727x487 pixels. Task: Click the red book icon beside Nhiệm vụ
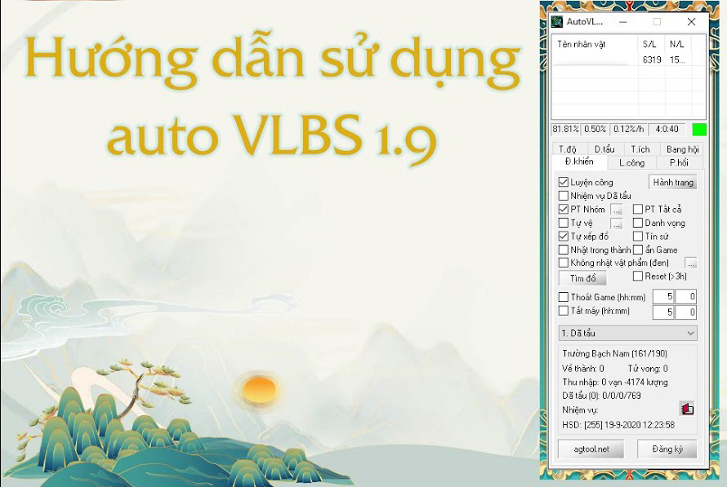686,410
